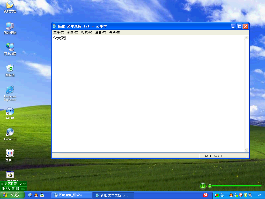Launch the show-desktop quick launch icon

tap(30, 195)
